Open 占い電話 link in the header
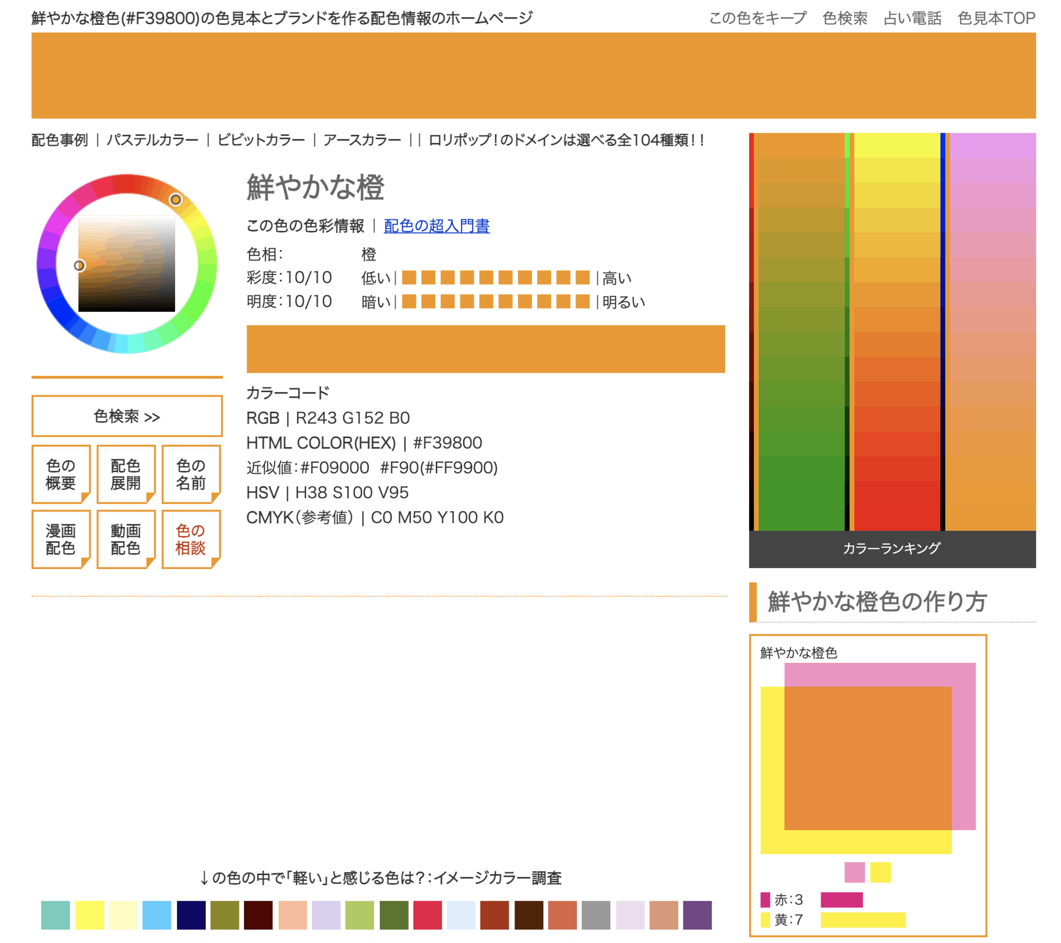This screenshot has height=943, width=1061. click(912, 18)
